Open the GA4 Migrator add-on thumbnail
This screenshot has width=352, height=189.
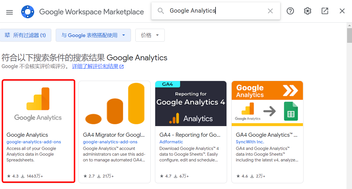[x=115, y=103]
